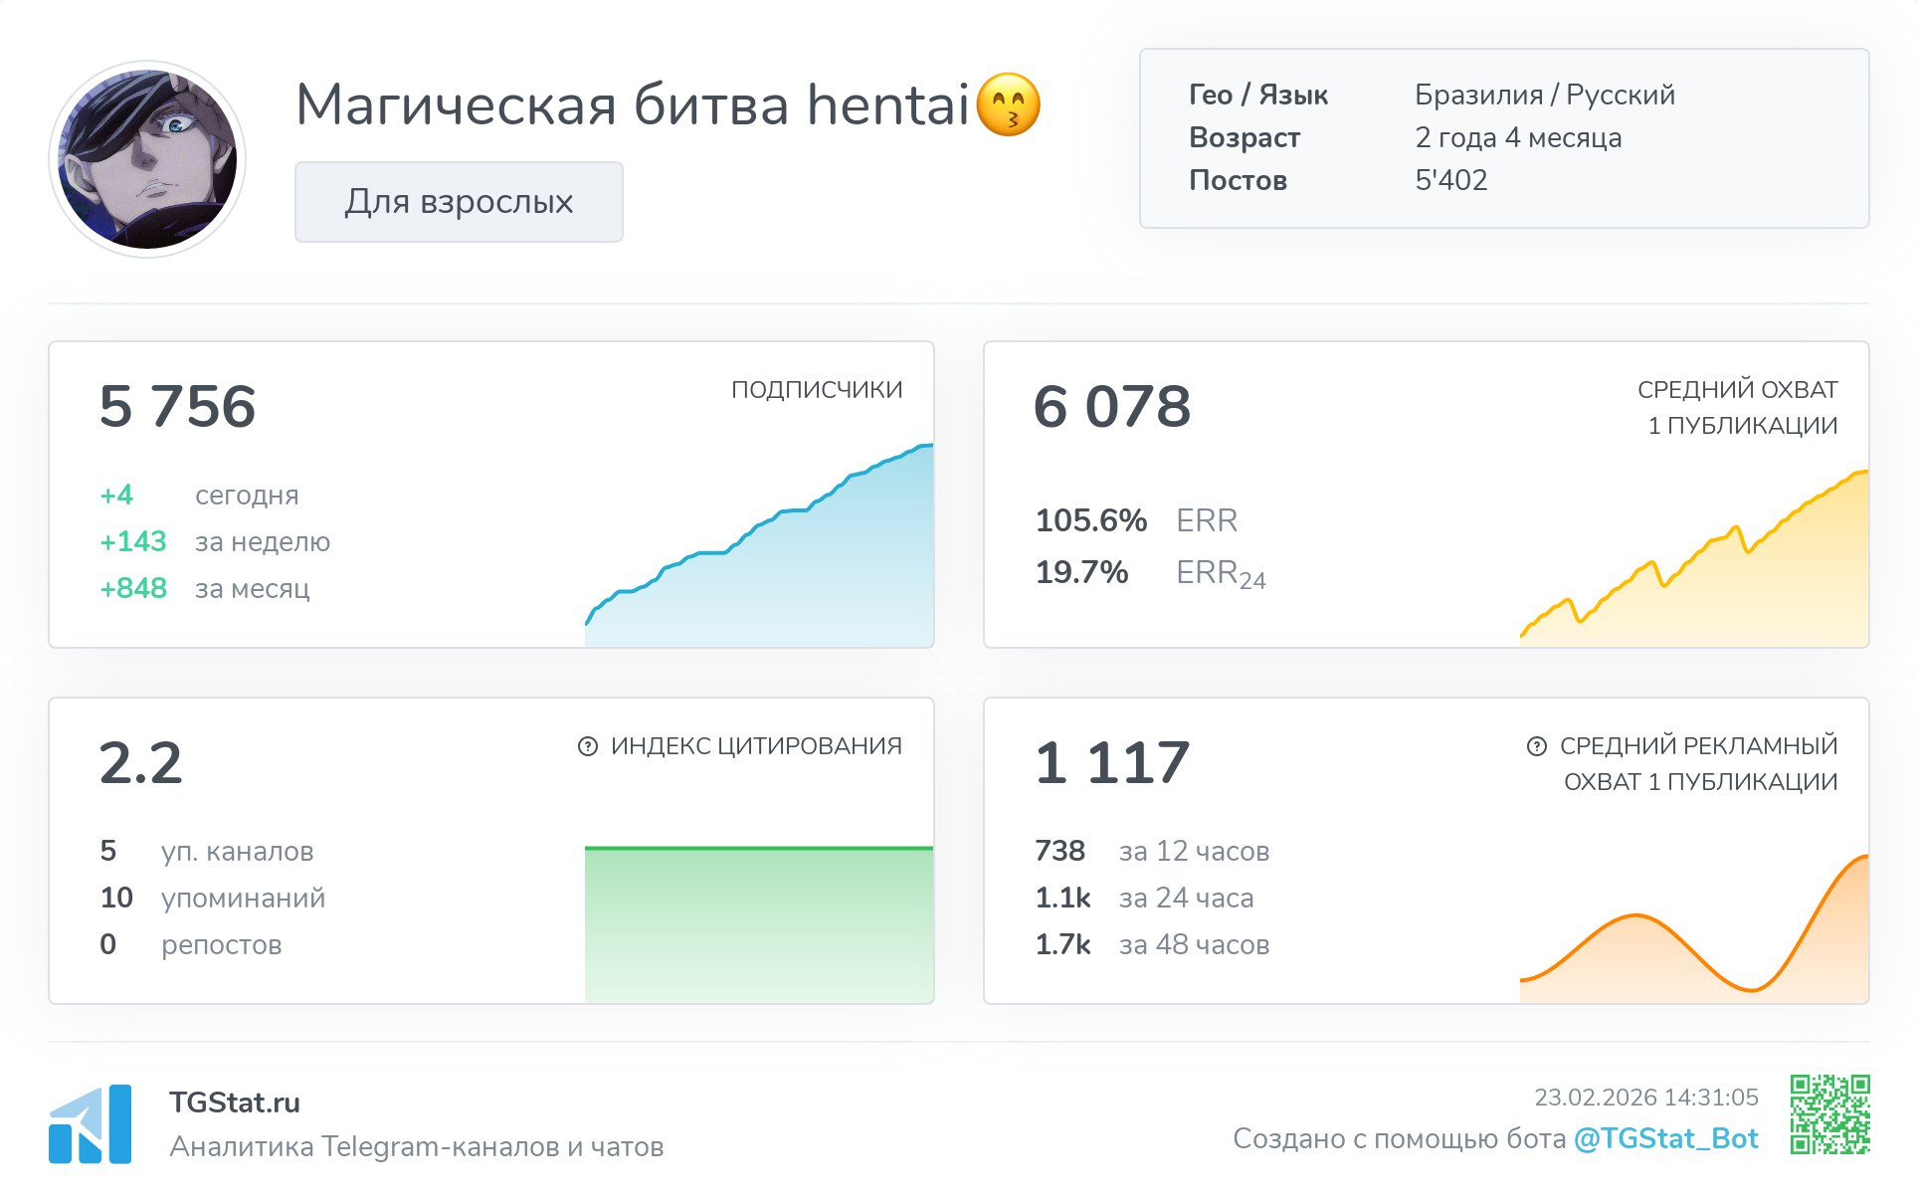
Task: Click help icon beside 'Средний рекламный охват'
Action: tap(1536, 746)
